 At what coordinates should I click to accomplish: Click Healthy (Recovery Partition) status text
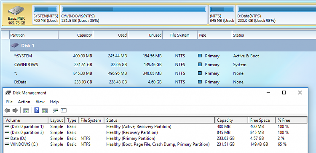click(132, 132)
